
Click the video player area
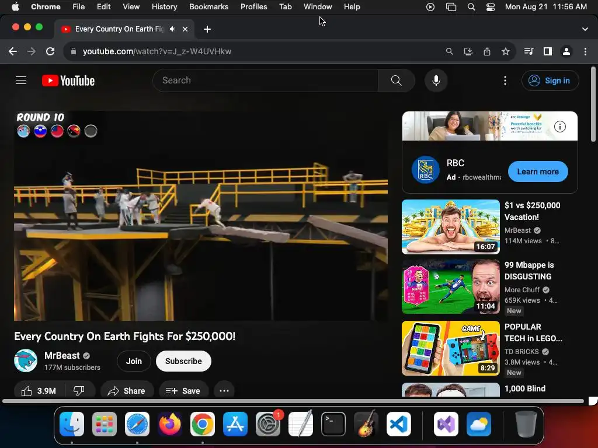click(201, 216)
